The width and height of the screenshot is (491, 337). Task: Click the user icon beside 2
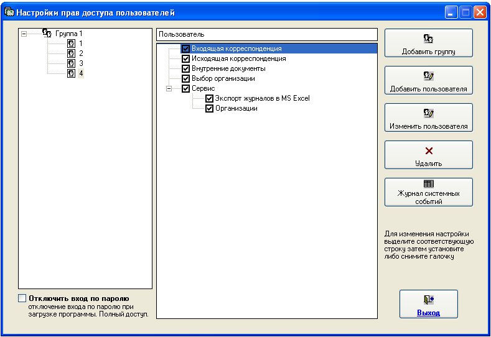(x=72, y=53)
